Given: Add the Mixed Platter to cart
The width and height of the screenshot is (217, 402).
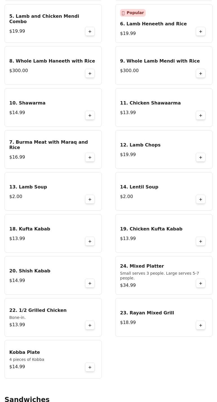Looking at the screenshot, I should [x=201, y=283].
